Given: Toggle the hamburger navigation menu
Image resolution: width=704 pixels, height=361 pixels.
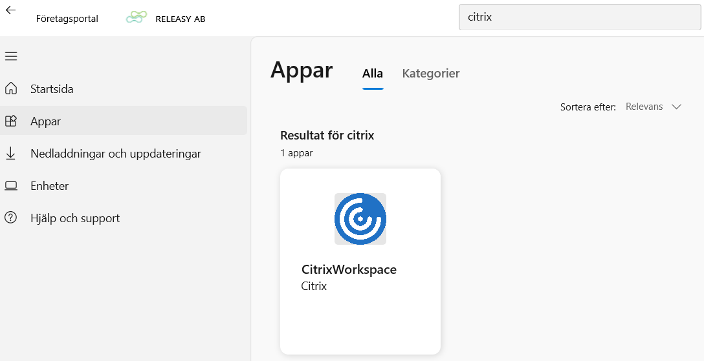Looking at the screenshot, I should (11, 56).
